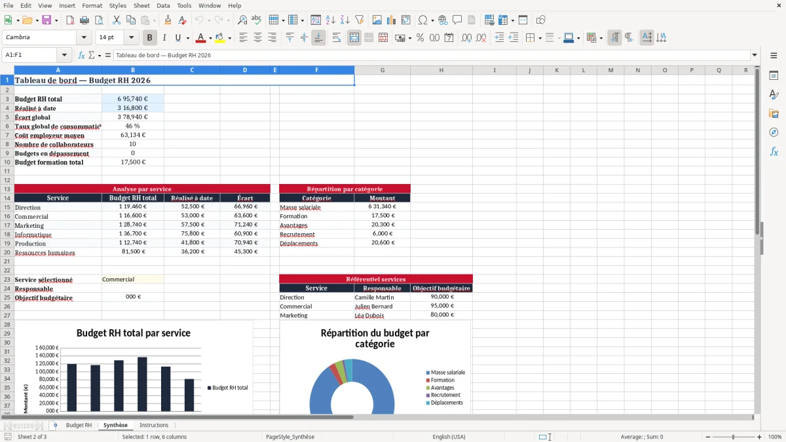Open special character dropdown arrow

pyautogui.click(x=433, y=20)
